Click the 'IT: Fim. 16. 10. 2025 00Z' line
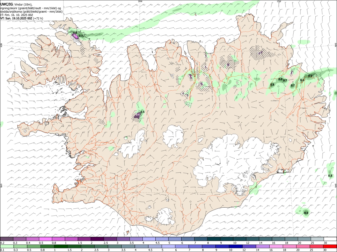 [17, 15]
